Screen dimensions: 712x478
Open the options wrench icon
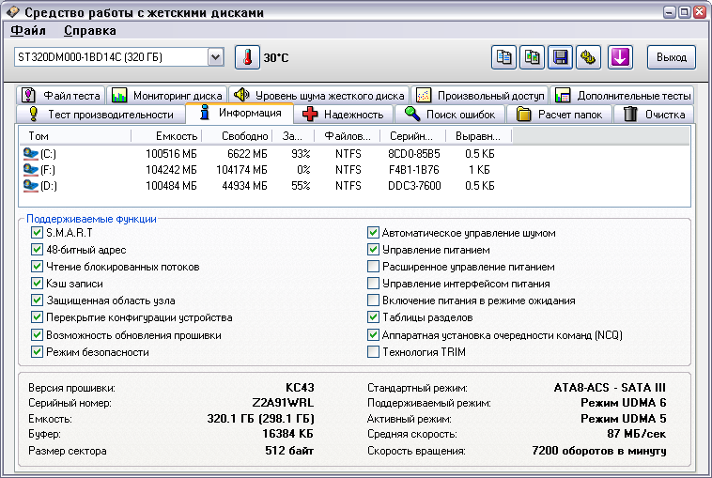(x=589, y=57)
